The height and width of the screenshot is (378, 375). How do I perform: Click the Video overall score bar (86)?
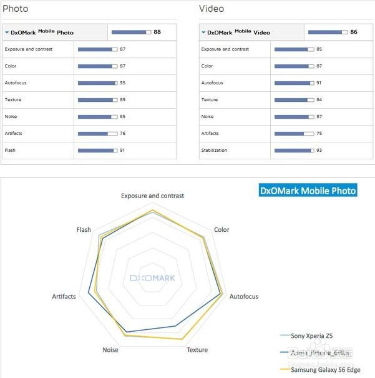click(x=328, y=32)
